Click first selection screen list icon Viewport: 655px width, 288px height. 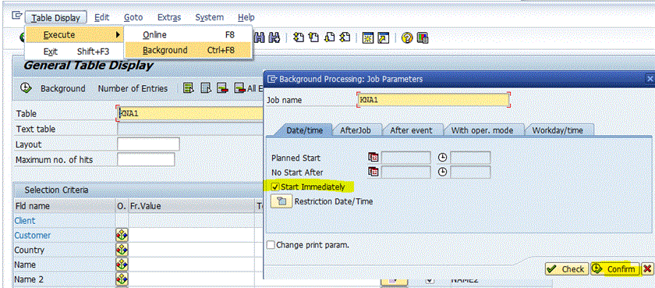click(189, 88)
